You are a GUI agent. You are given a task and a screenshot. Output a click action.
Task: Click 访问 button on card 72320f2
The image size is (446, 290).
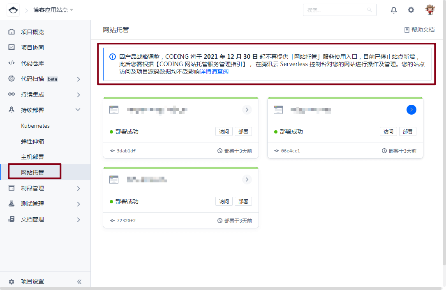(x=224, y=201)
